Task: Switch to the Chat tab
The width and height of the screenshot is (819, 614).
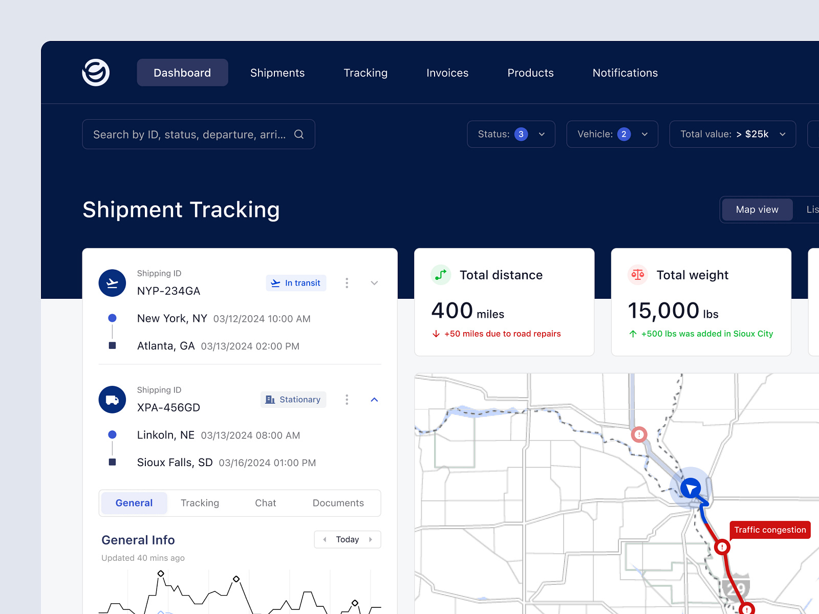Action: (266, 503)
